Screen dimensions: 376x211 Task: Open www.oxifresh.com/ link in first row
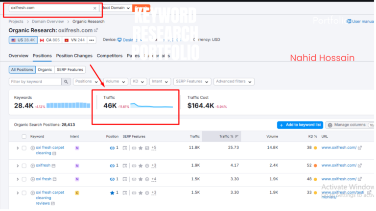[x=339, y=148]
